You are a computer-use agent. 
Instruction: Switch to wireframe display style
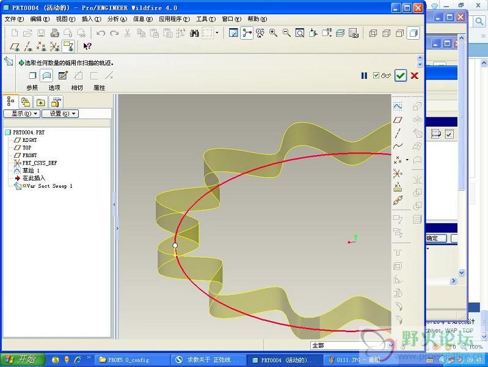point(373,33)
